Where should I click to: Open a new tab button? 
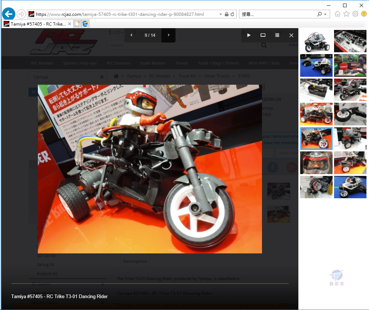(x=77, y=24)
